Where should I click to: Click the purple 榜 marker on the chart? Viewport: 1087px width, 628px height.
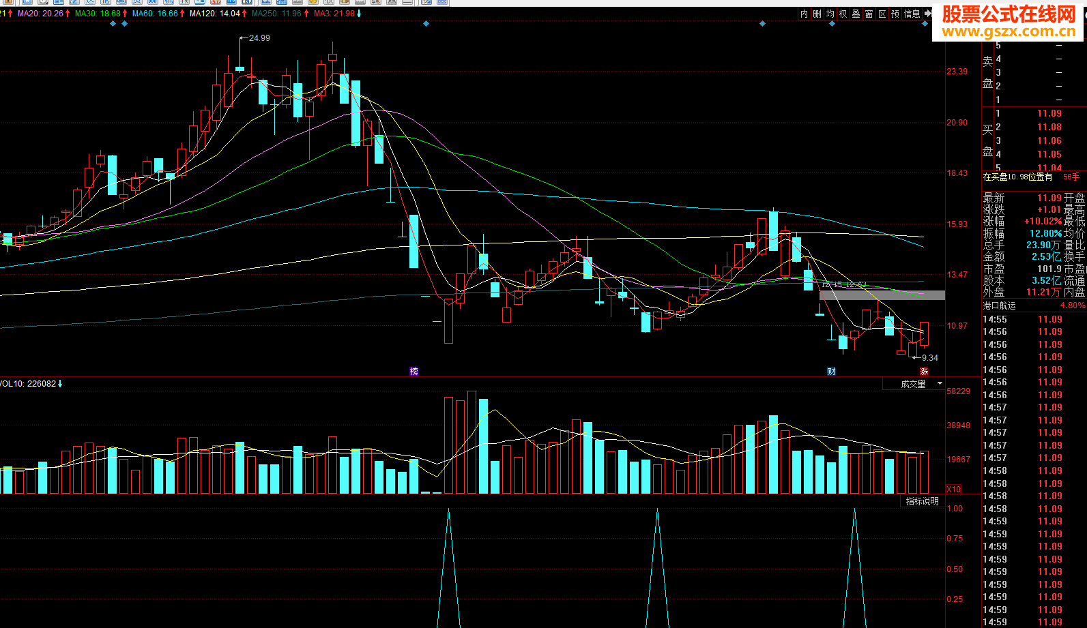pos(414,371)
